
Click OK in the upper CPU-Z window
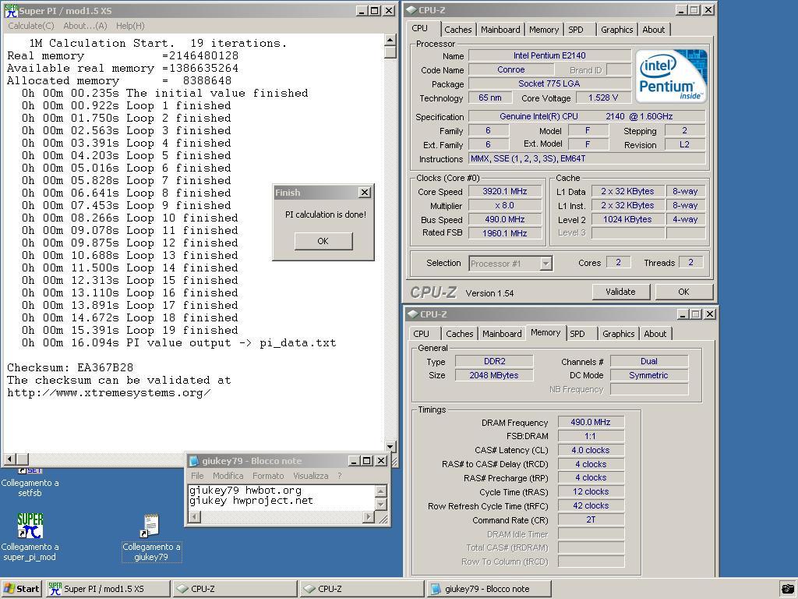pos(683,292)
